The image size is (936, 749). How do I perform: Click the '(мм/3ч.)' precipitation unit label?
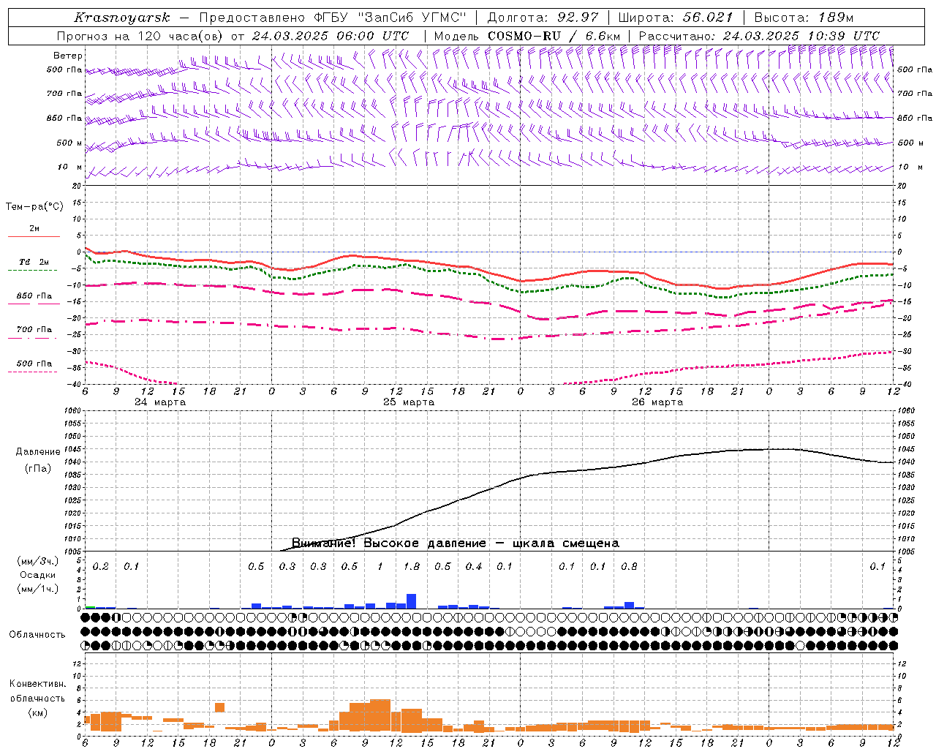pos(37,562)
